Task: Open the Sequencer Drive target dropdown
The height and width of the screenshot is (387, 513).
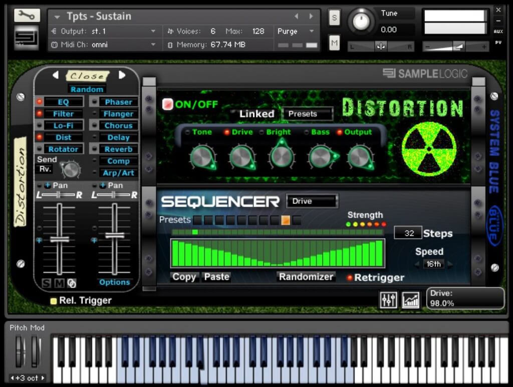Action: pos(312,201)
